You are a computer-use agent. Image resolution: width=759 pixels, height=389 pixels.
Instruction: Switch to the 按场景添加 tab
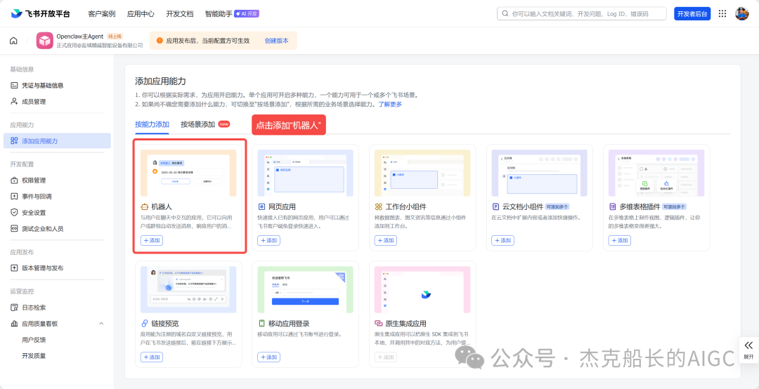click(197, 124)
